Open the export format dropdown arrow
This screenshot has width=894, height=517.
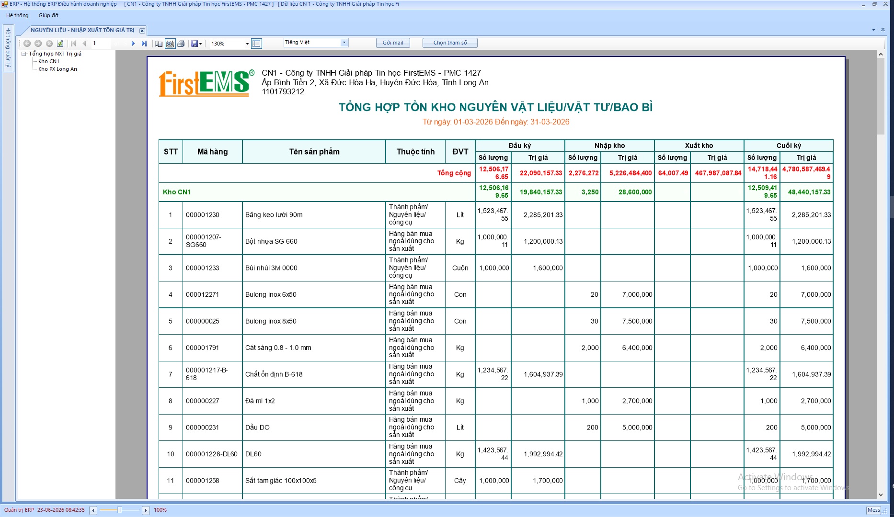[x=200, y=44]
